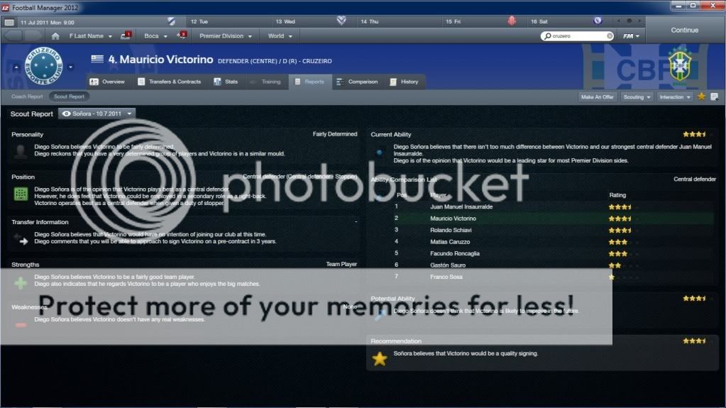Select the Reports tab
This screenshot has height=408, width=726.
pos(309,82)
